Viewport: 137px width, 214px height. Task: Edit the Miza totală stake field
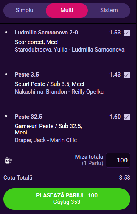pyautogui.click(x=118, y=160)
